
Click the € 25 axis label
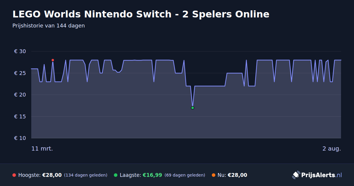point(20,73)
